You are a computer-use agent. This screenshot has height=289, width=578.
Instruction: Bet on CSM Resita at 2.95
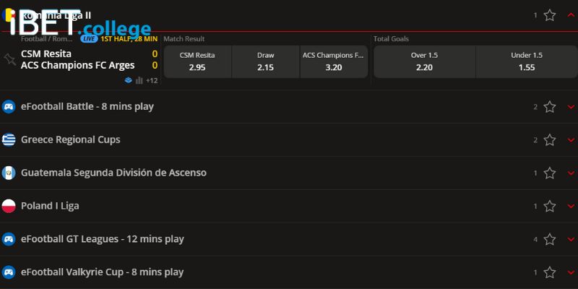[197, 61]
